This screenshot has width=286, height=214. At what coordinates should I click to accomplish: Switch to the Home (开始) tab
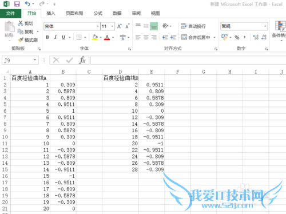[x=31, y=13]
